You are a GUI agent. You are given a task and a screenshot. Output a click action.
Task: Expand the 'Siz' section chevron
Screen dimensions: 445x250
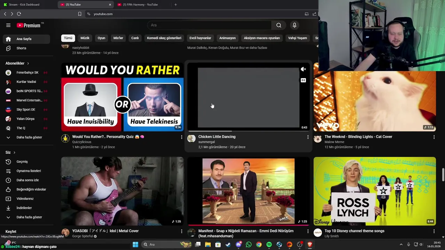click(14, 152)
